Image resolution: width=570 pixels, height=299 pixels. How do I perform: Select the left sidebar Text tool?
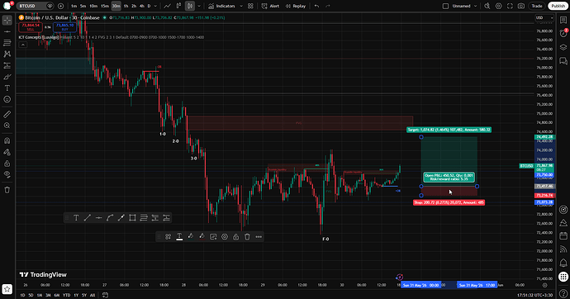tap(7, 88)
